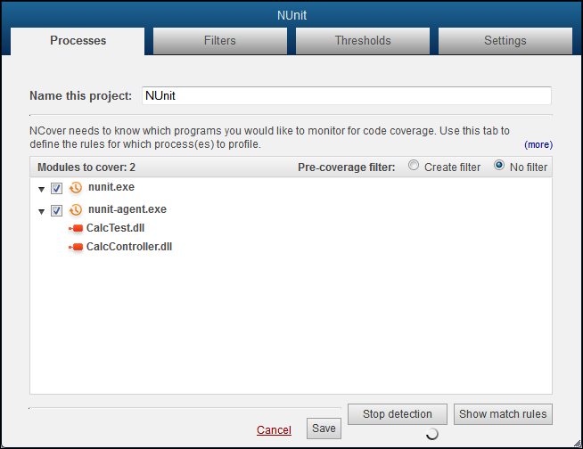Select the Processes tab
Screen dimensions: 583x449
pos(78,41)
